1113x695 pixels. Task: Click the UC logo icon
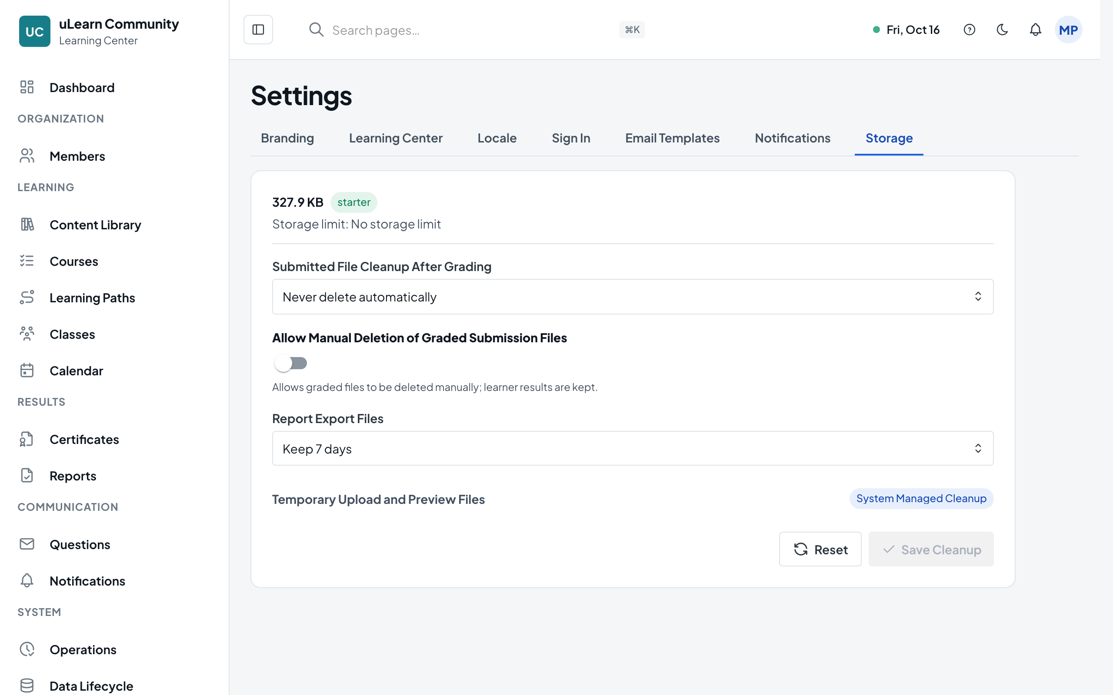(x=34, y=31)
